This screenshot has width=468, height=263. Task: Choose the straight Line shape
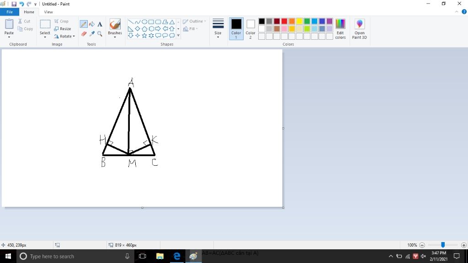coord(130,22)
